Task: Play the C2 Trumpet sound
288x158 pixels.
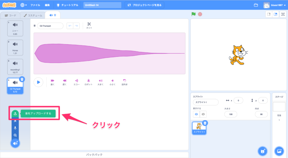Action: click(x=38, y=82)
